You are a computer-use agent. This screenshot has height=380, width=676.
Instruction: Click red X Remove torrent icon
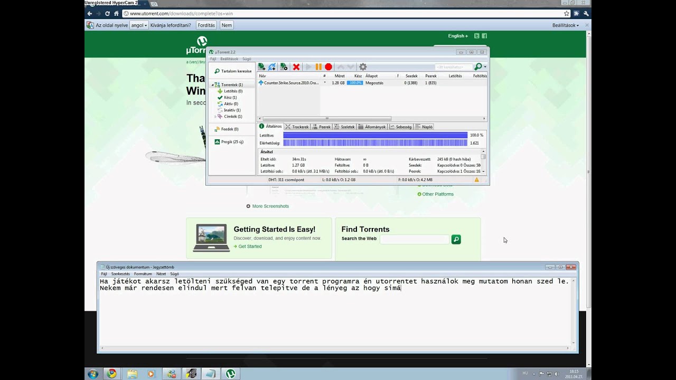296,67
